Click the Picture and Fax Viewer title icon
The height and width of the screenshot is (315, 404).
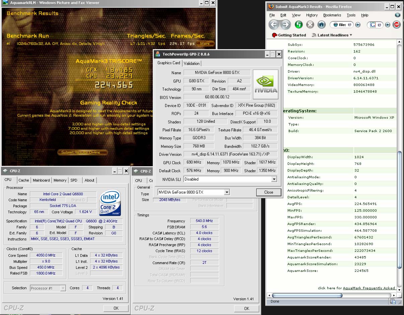(x=5, y=3)
